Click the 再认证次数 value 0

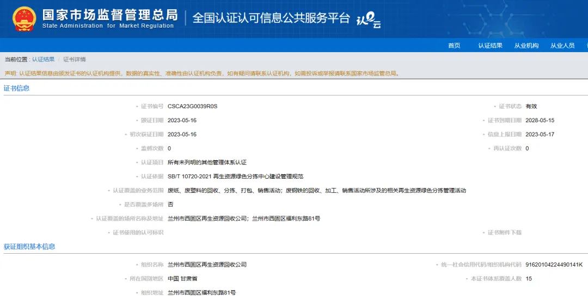coord(527,148)
